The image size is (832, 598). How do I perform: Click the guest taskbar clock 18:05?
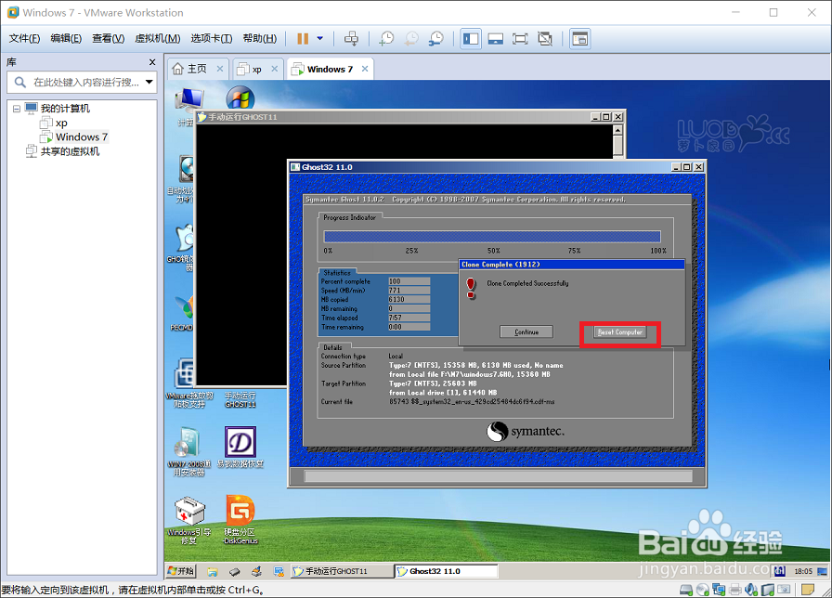(x=803, y=571)
